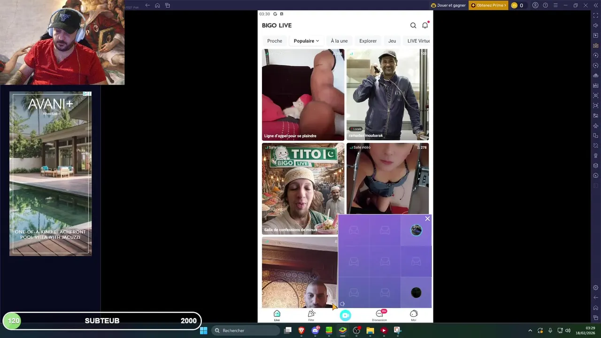This screenshot has height=338, width=601.
Task: Open stream 'Ligne d'appel pour se plaindre'
Action: (x=303, y=94)
